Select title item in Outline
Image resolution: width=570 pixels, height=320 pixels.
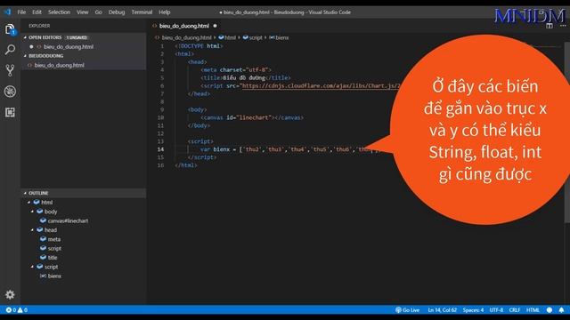coord(53,258)
